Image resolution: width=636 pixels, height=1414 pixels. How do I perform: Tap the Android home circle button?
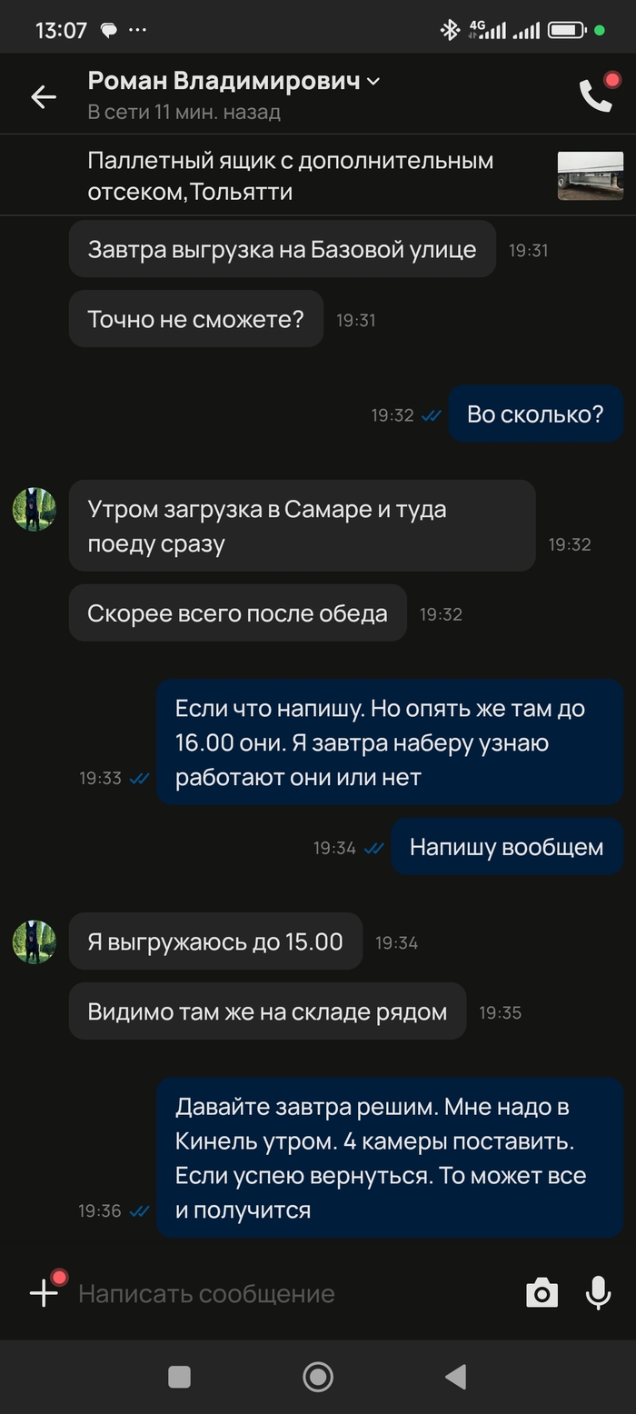(318, 1377)
